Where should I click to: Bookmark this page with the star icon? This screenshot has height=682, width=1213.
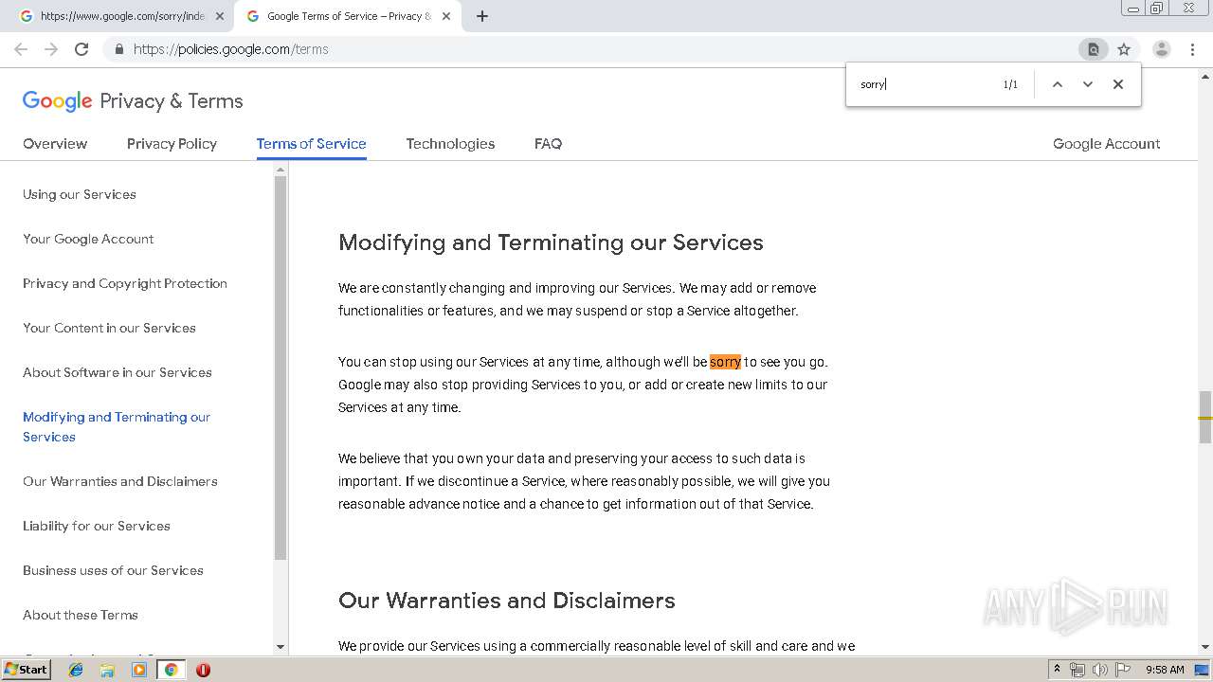point(1124,49)
